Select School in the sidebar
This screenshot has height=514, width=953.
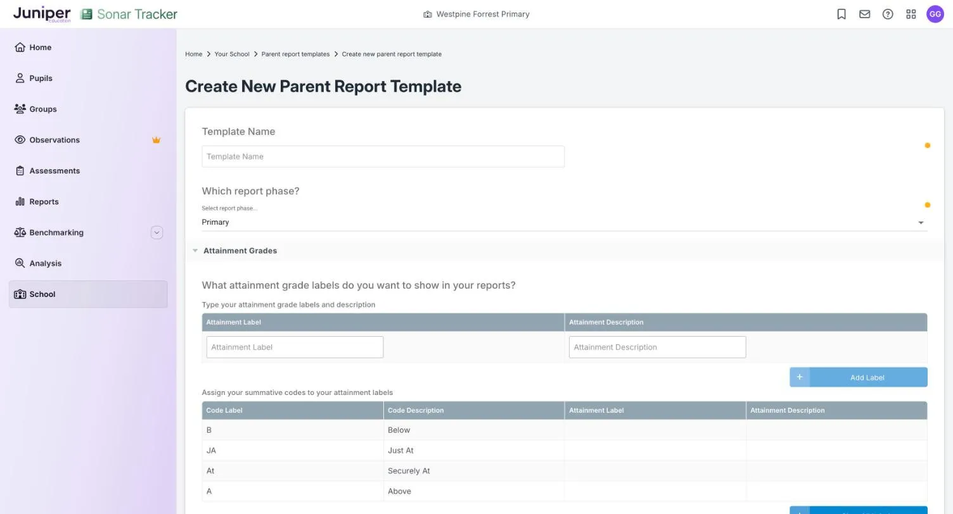88,294
